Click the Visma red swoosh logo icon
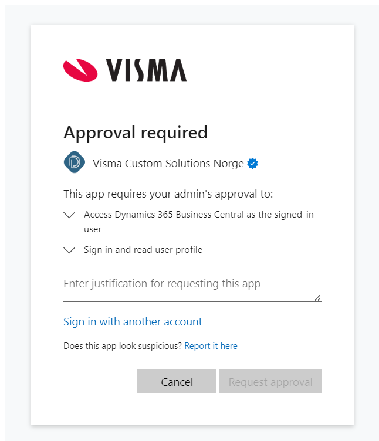 [80, 69]
